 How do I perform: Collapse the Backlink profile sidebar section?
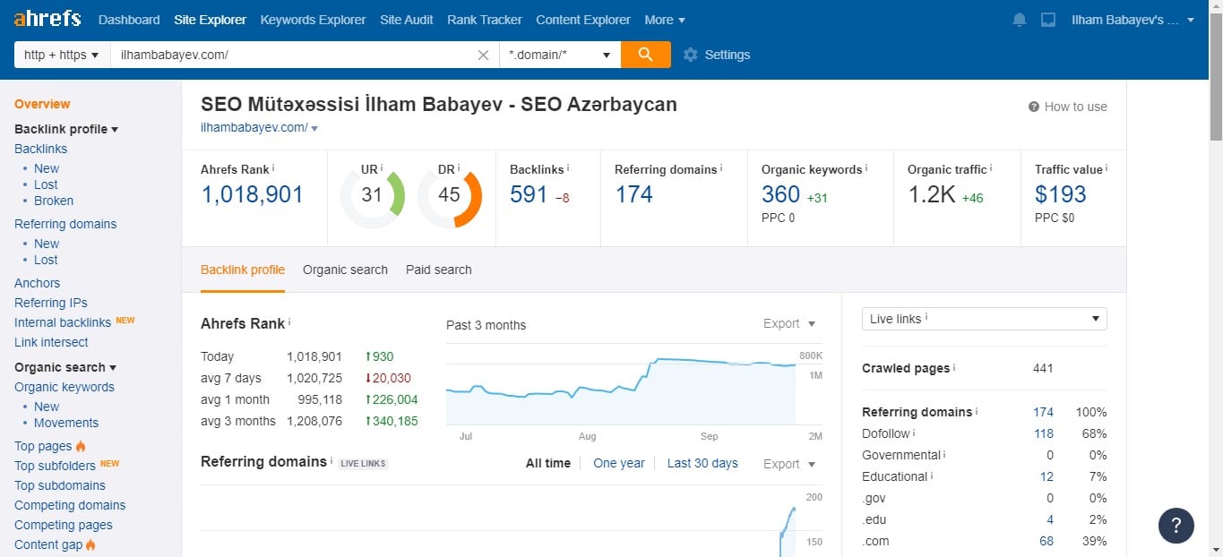click(x=66, y=129)
